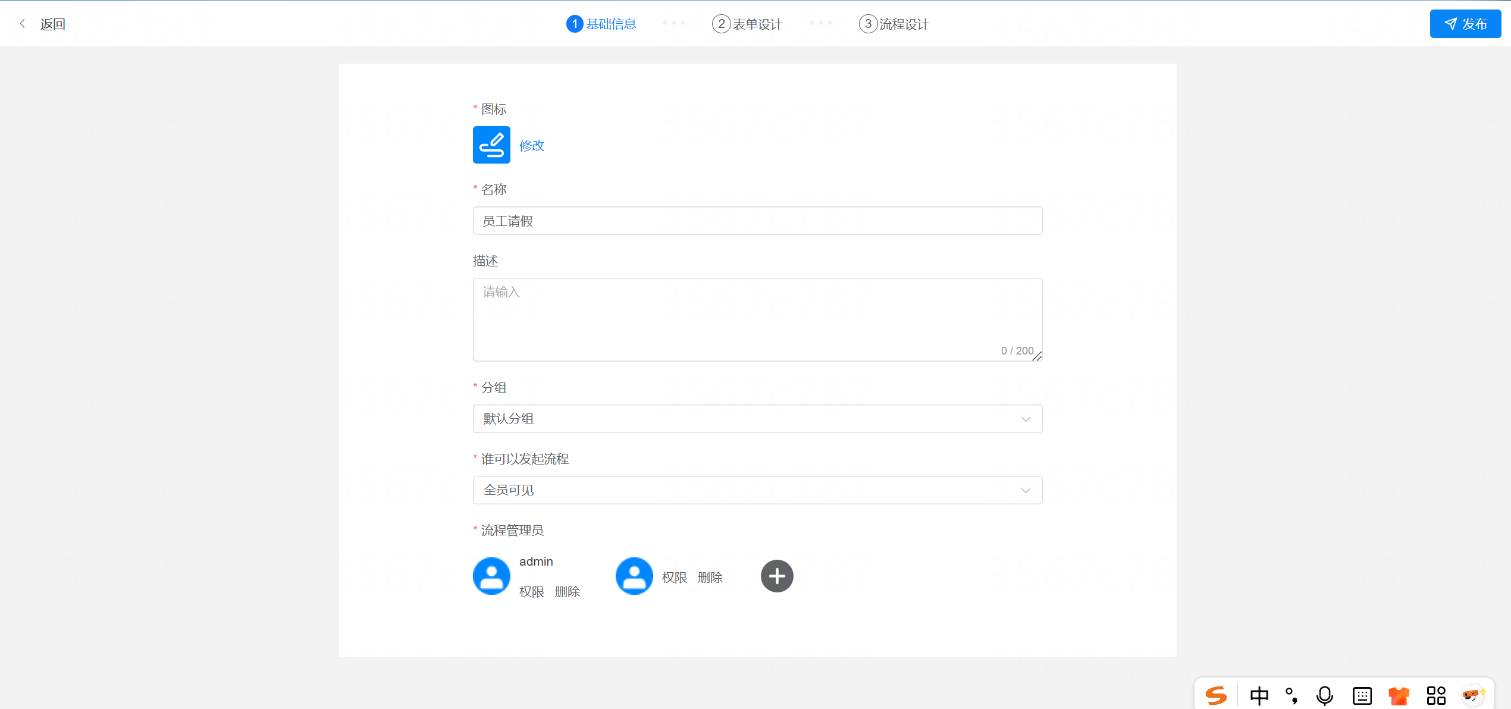
Task: Click the add administrator plus icon
Action: (777, 576)
